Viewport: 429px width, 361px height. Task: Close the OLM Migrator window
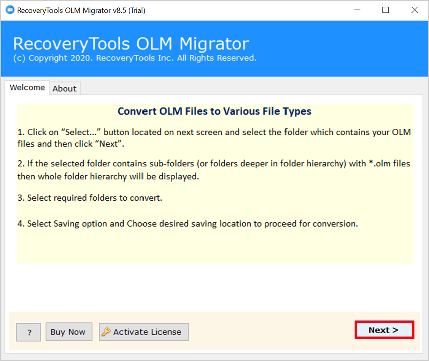pos(414,10)
